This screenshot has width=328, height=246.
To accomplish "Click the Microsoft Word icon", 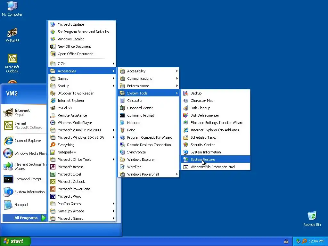I will [x=53, y=196].
